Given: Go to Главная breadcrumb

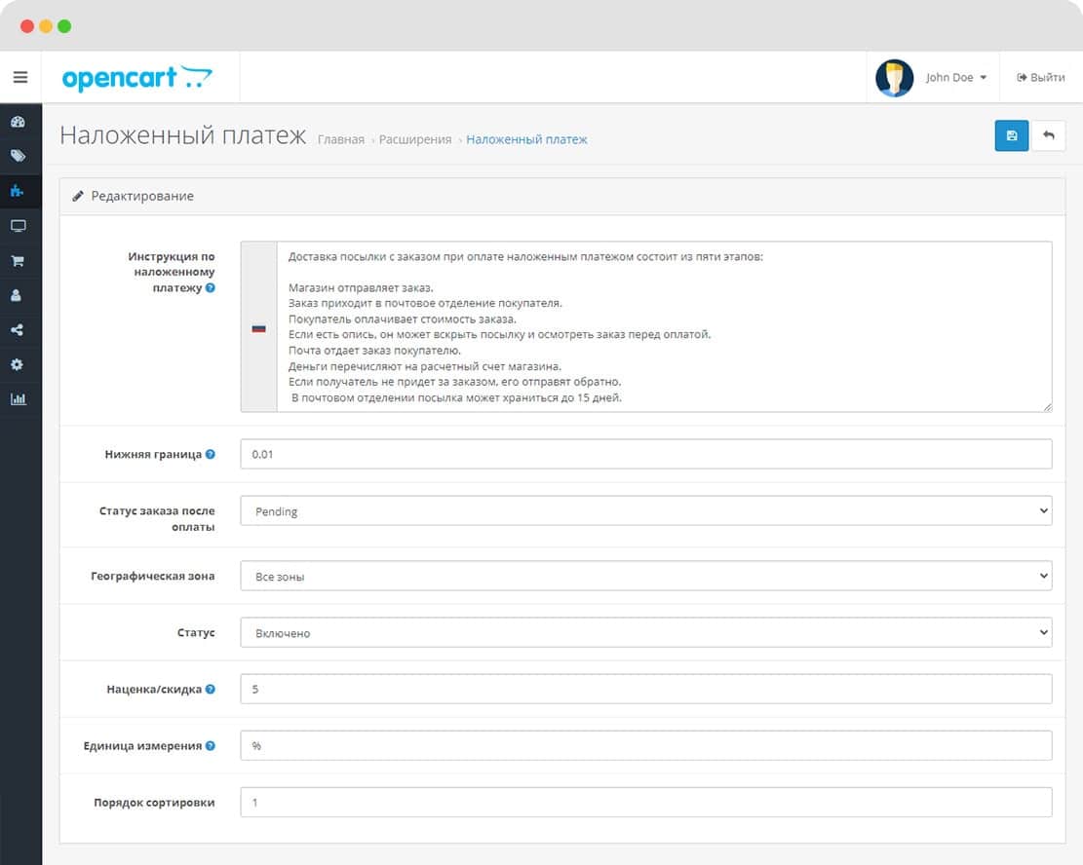Looking at the screenshot, I should [x=340, y=139].
